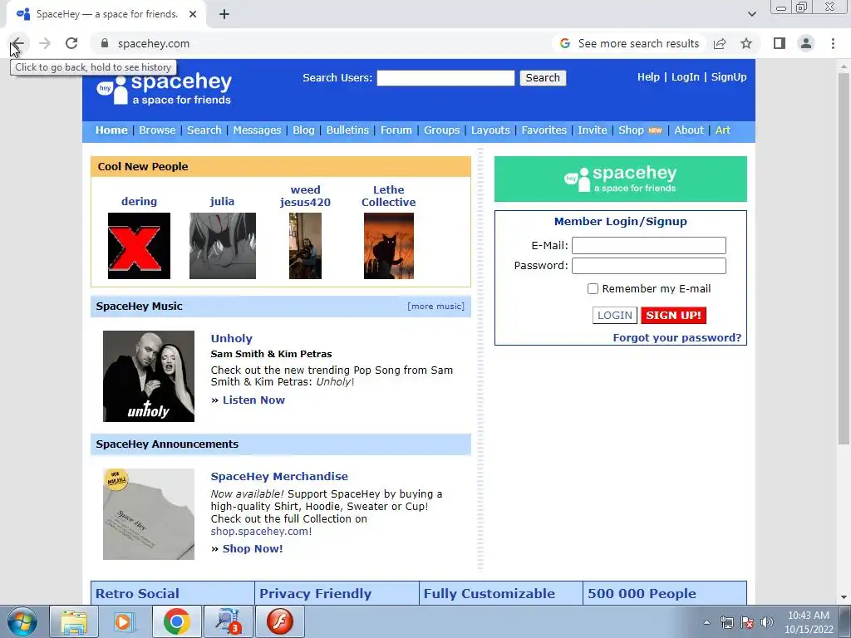Focus the E-Mail input field

[x=648, y=245]
